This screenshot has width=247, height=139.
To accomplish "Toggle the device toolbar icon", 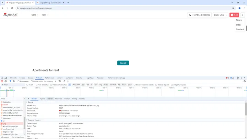I will click(6, 78).
